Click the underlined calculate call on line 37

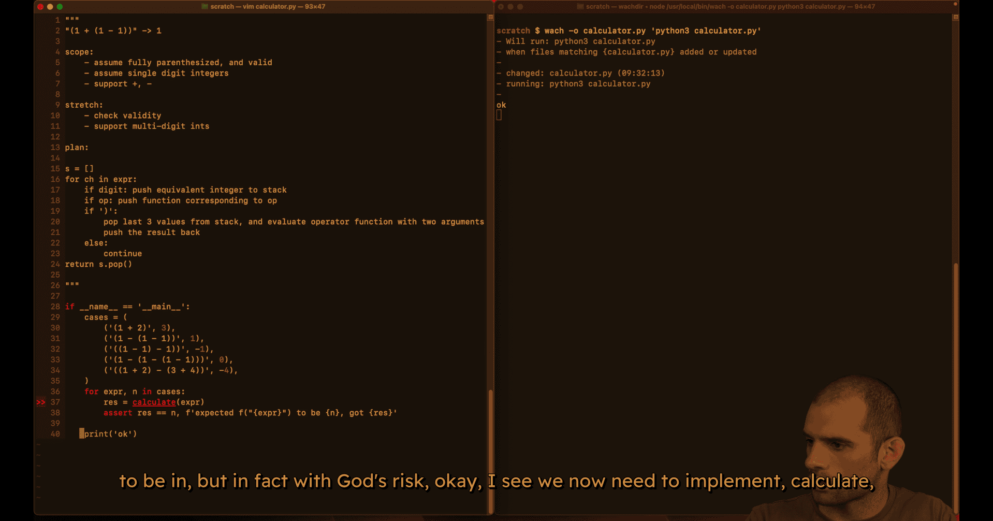pyautogui.click(x=154, y=402)
